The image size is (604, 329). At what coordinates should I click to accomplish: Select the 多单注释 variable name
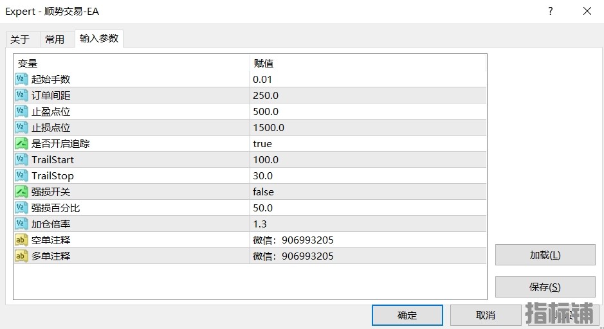pyautogui.click(x=51, y=256)
